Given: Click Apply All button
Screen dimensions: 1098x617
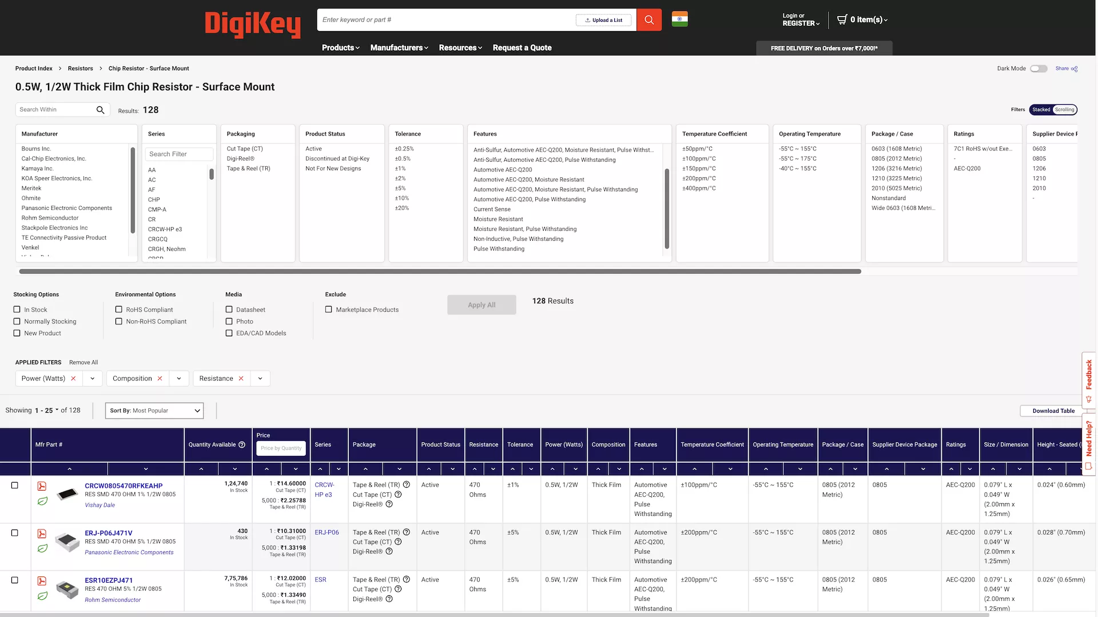Looking at the screenshot, I should pyautogui.click(x=482, y=305).
